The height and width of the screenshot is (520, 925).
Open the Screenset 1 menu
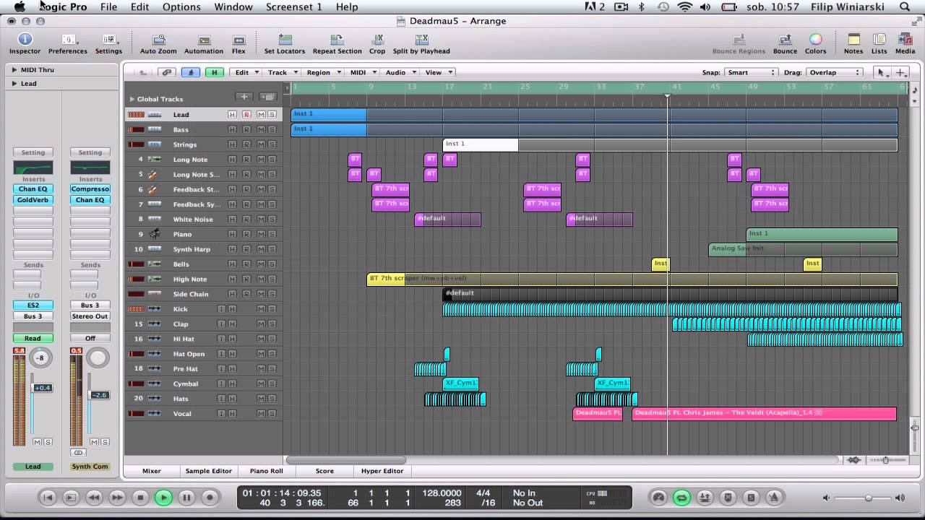pos(293,6)
